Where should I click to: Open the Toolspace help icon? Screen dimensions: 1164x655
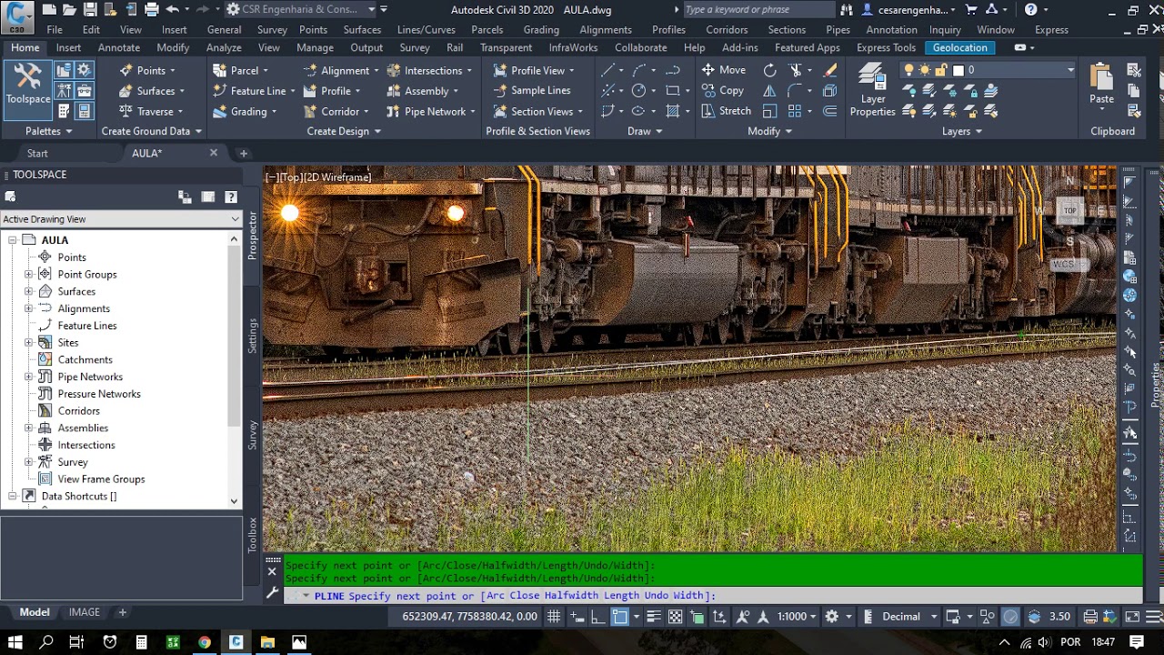231,196
